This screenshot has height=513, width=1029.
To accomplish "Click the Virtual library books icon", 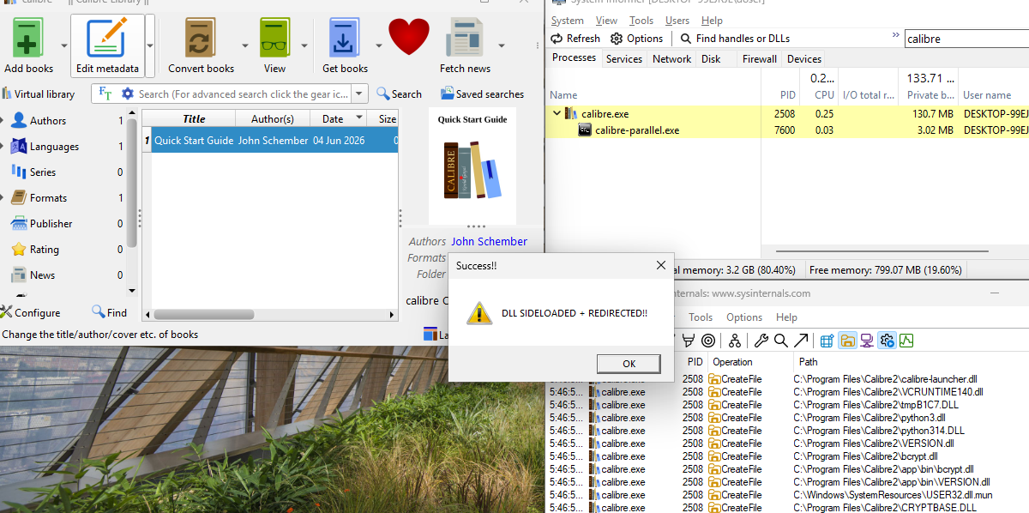I will pyautogui.click(x=6, y=94).
